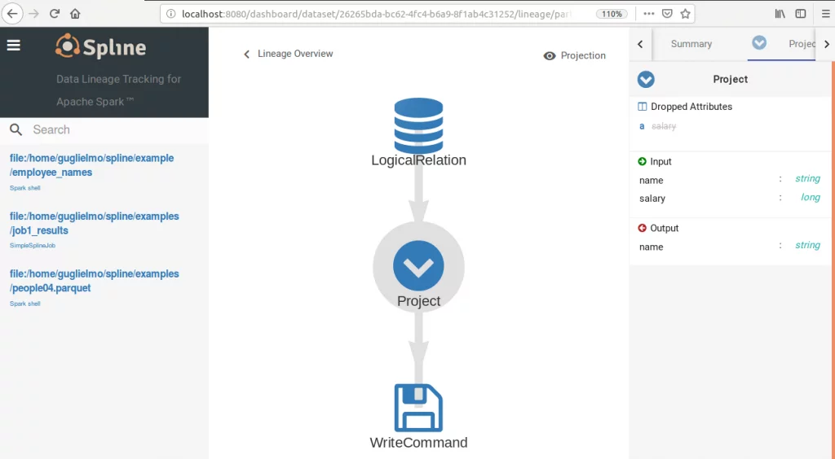Open the browser Library icon
Screen dimensions: 835x459
780,14
